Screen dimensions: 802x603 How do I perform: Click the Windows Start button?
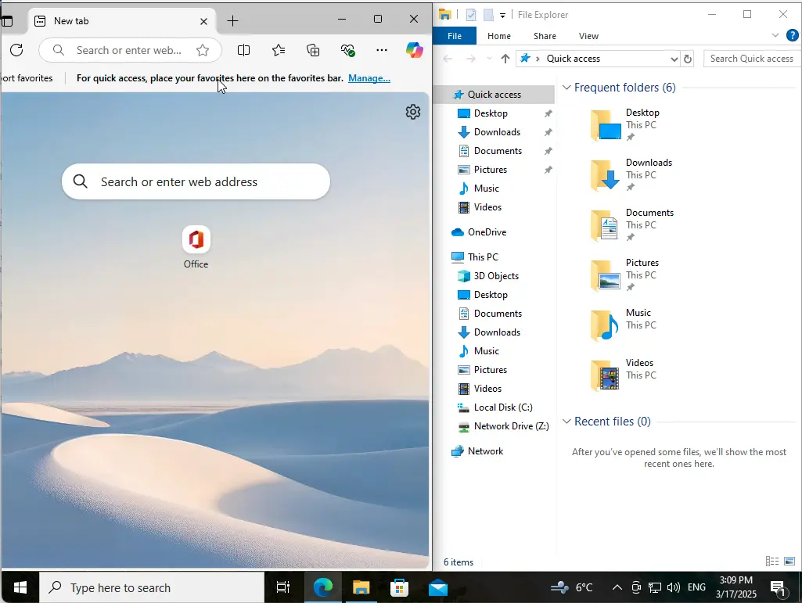click(x=20, y=587)
